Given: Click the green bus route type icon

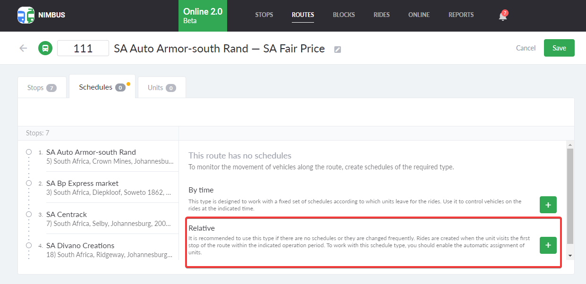Looking at the screenshot, I should click(45, 48).
